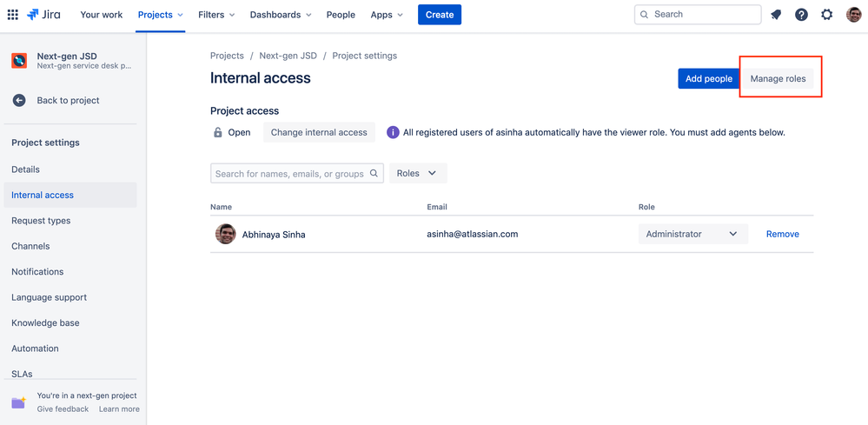Viewport: 868px width, 425px height.
Task: Open the settings gear icon
Action: pos(826,15)
